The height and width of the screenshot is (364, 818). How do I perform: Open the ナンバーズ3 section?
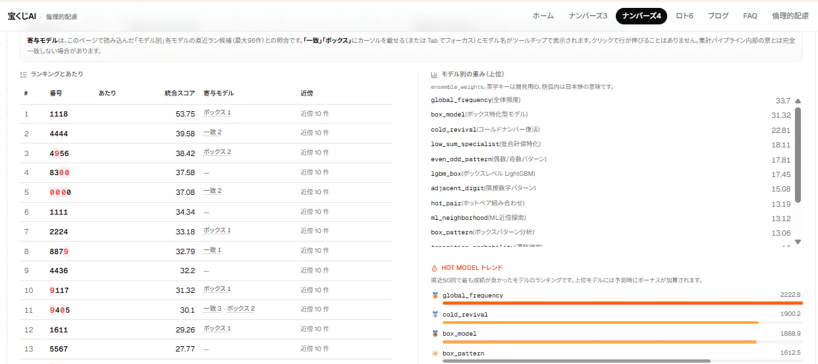tap(587, 16)
